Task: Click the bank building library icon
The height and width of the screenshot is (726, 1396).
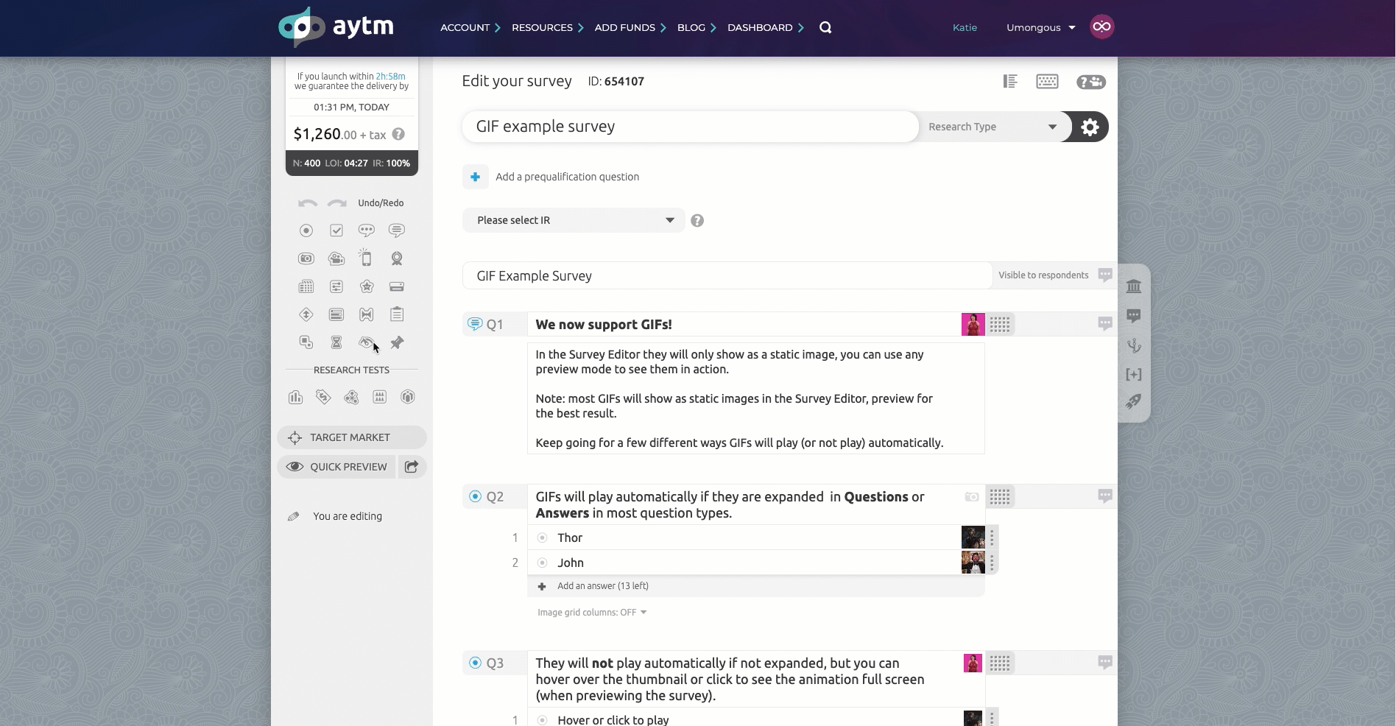Action: pyautogui.click(x=1134, y=286)
